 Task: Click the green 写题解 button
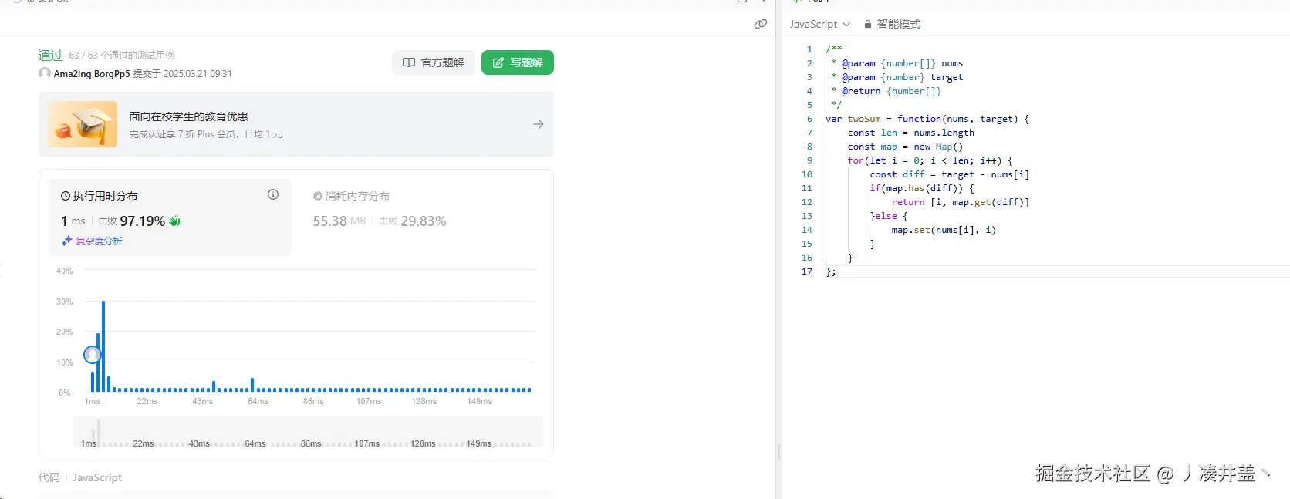(517, 62)
